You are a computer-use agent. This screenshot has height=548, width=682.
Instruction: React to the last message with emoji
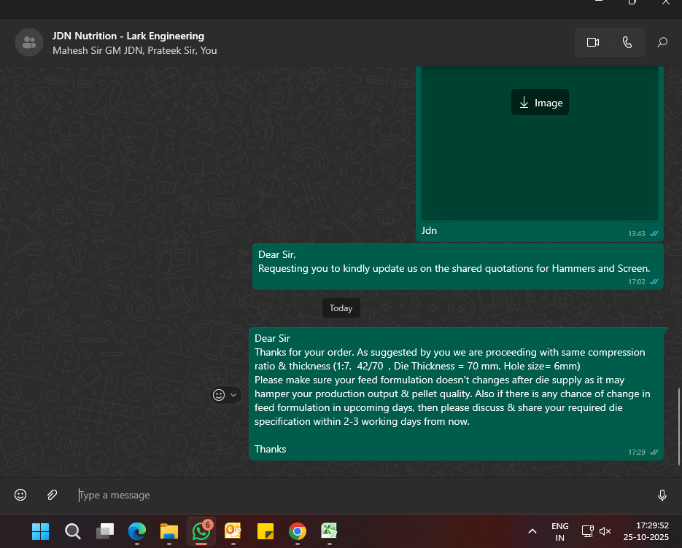pos(219,394)
